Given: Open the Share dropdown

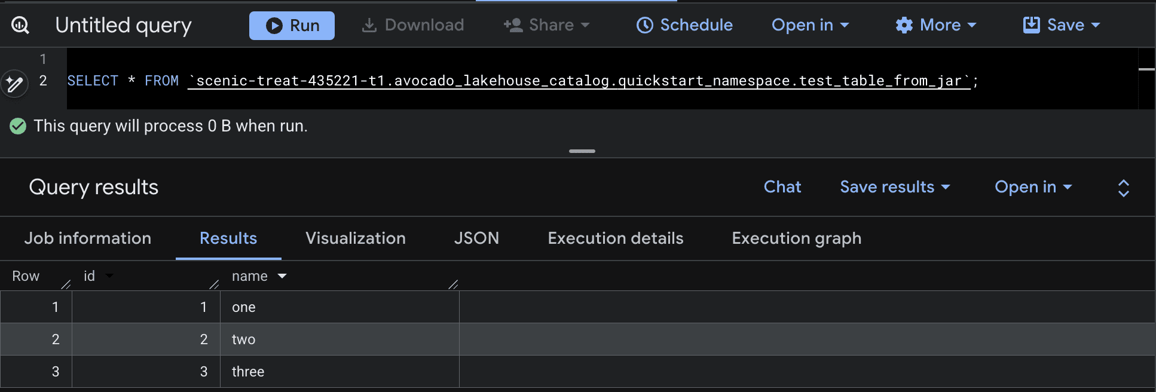Looking at the screenshot, I should pos(546,25).
